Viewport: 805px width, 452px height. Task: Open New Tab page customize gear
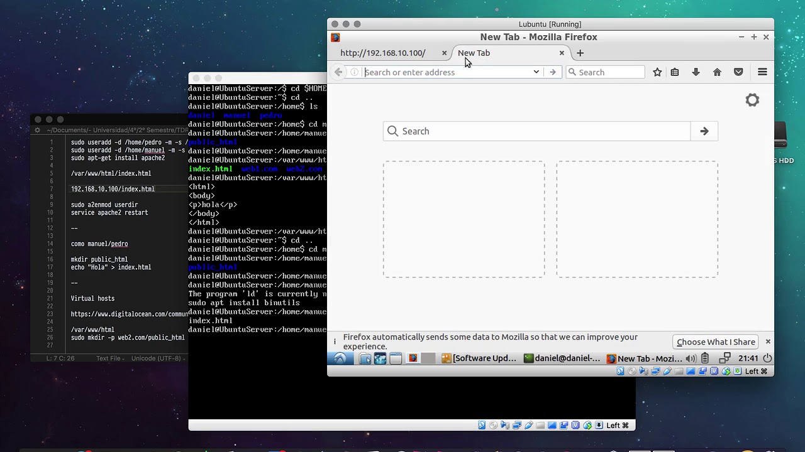pyautogui.click(x=752, y=100)
